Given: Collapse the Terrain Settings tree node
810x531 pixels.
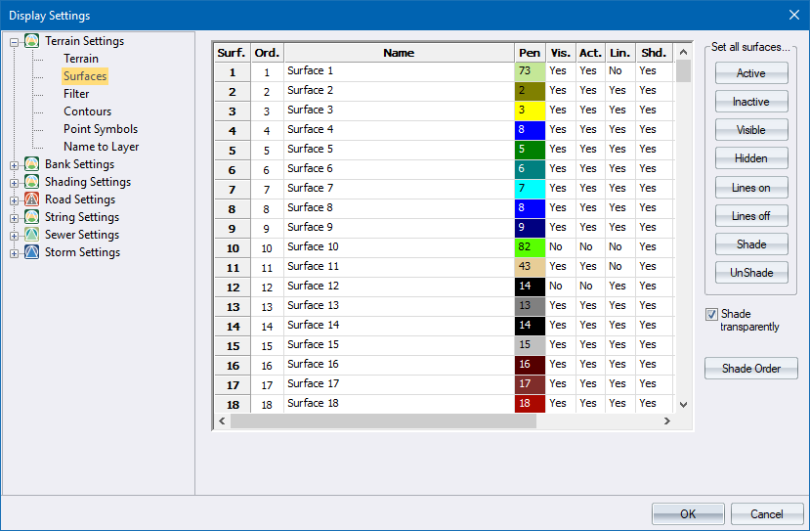Looking at the screenshot, I should pos(15,42).
